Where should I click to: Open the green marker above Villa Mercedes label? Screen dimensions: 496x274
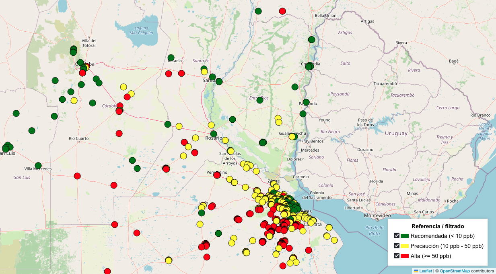pos(38,166)
